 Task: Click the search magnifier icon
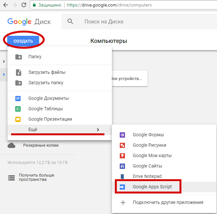[70, 21]
